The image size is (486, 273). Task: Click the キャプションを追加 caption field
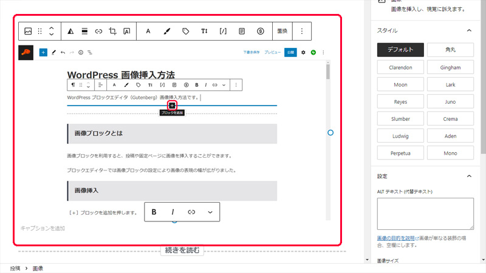pyautogui.click(x=43, y=229)
